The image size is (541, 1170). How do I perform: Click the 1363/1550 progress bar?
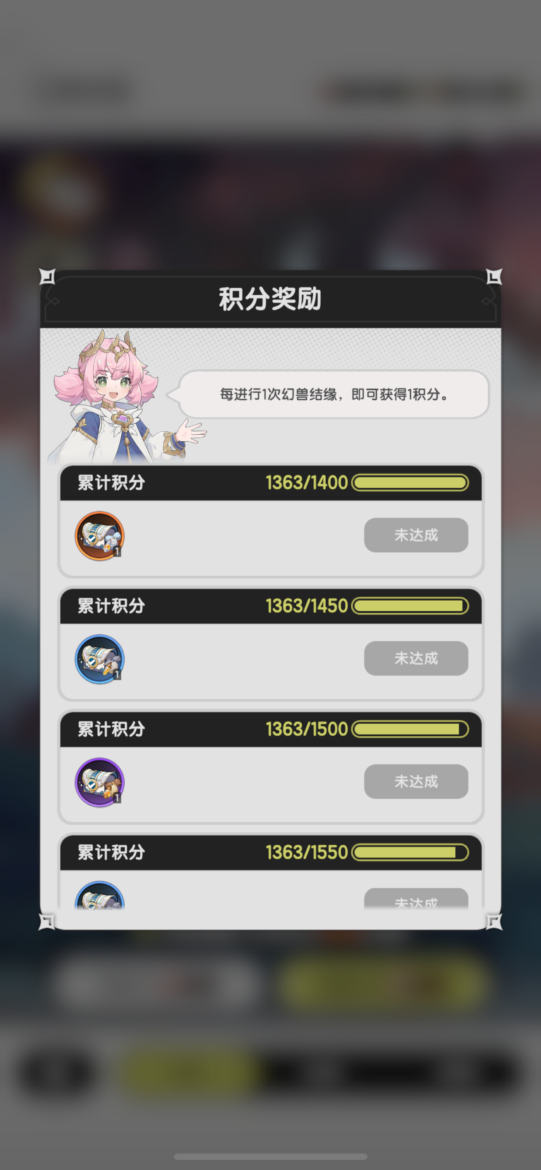point(410,852)
